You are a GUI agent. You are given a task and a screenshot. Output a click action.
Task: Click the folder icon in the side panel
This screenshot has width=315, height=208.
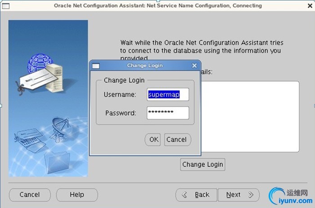(x=57, y=160)
